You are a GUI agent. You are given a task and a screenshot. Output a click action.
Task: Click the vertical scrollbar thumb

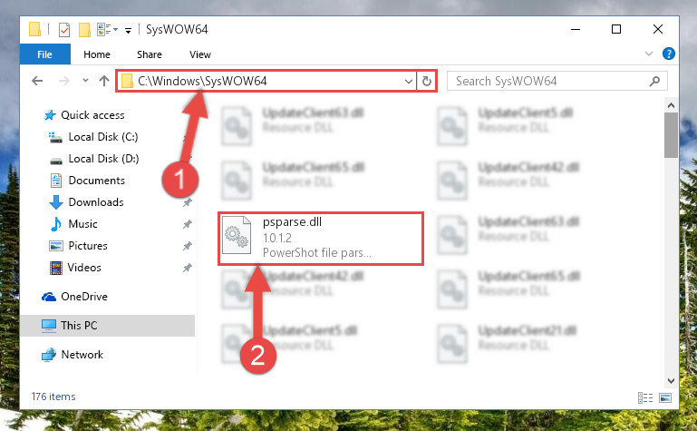pos(671,135)
